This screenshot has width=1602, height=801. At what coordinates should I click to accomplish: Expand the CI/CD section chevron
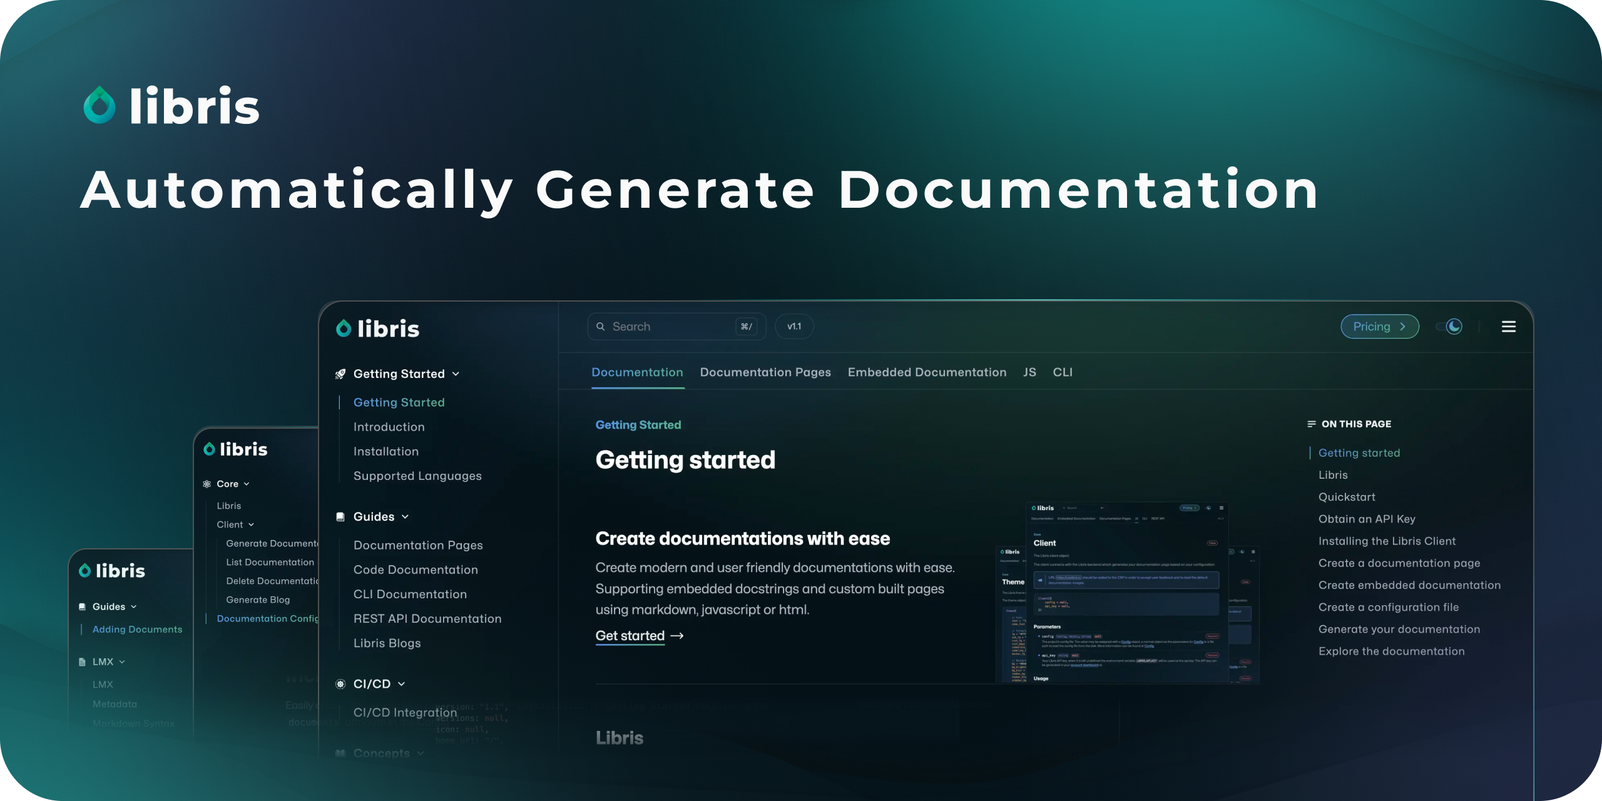(401, 684)
